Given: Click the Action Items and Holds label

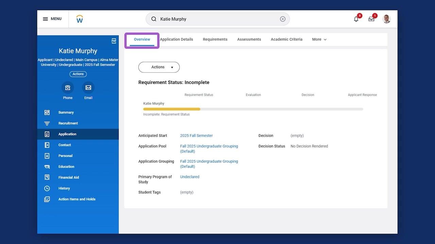Looking at the screenshot, I should click(77, 199).
